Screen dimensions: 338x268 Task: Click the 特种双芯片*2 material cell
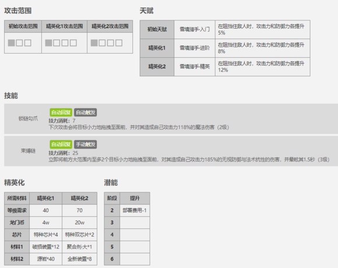tap(79, 235)
